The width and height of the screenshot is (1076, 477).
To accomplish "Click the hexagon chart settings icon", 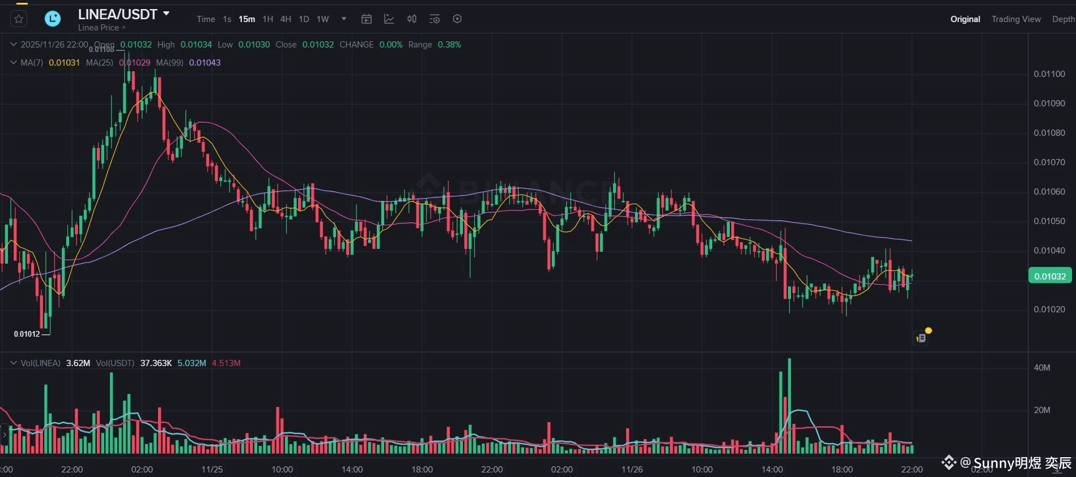I will pyautogui.click(x=457, y=19).
